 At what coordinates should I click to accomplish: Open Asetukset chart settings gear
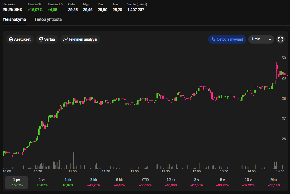[11, 39]
